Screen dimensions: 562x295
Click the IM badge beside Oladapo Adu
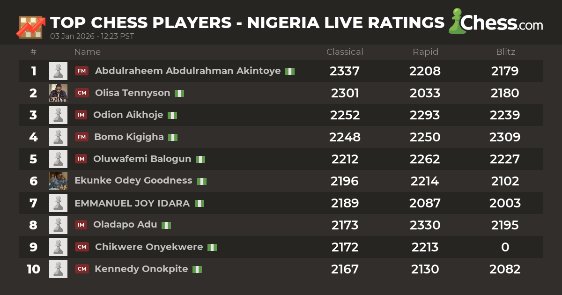pyautogui.click(x=81, y=225)
